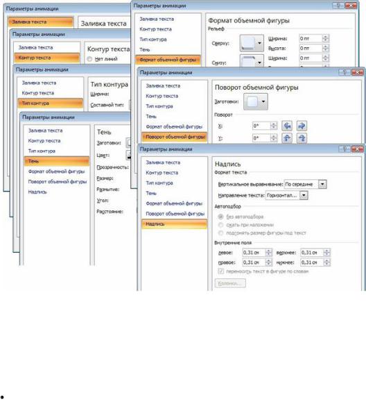Select Заливка текста tab in the first window
The height and width of the screenshot is (402, 366).
point(41,22)
